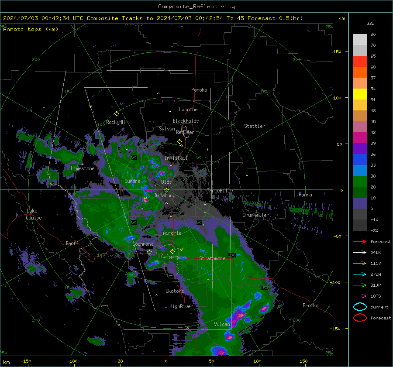Screen dimensions: 393x367
Task: Click the Okotoks city label
Action: 175,291
